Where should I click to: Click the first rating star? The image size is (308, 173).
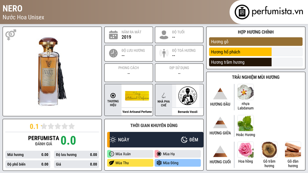[x=44, y=126]
